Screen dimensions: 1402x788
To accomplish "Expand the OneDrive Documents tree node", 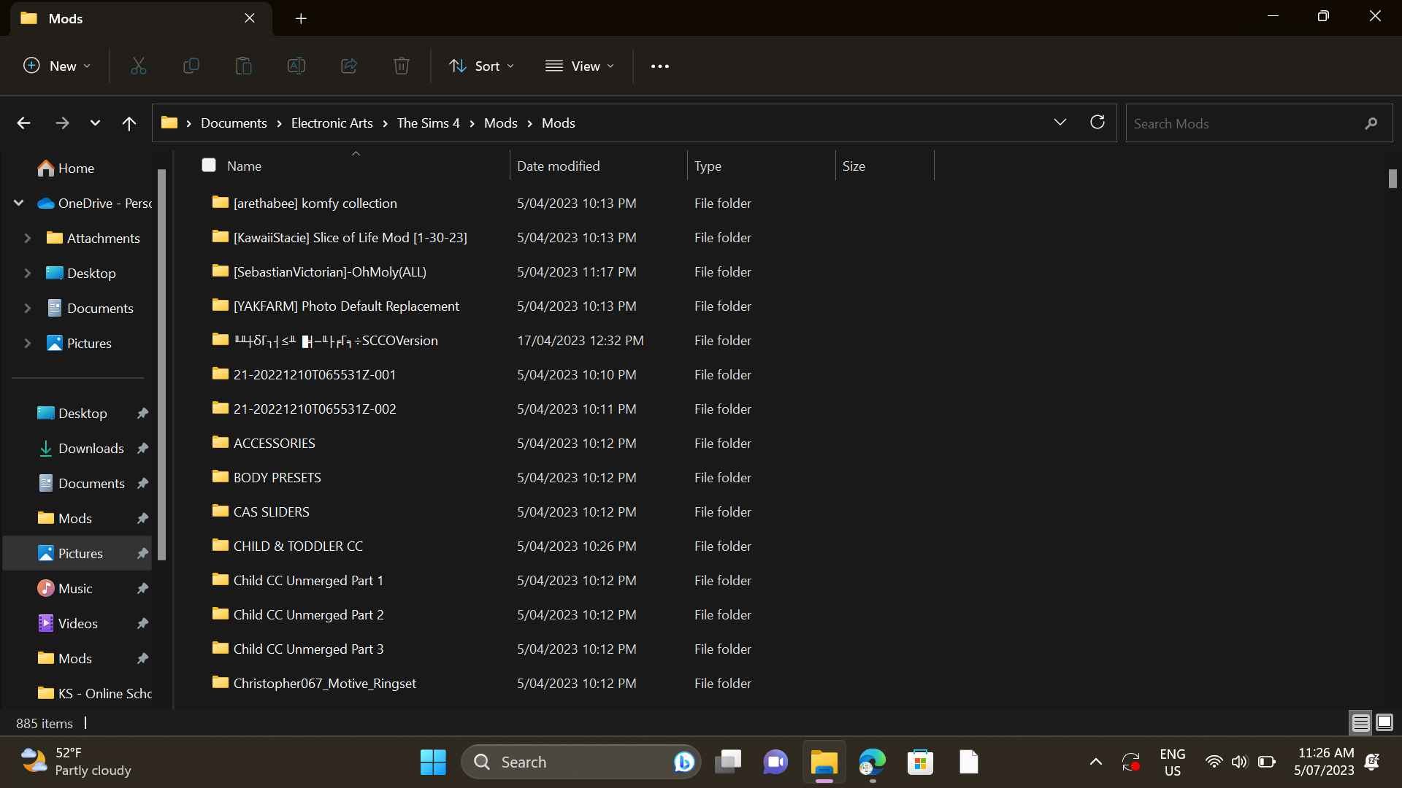I will pyautogui.click(x=28, y=308).
